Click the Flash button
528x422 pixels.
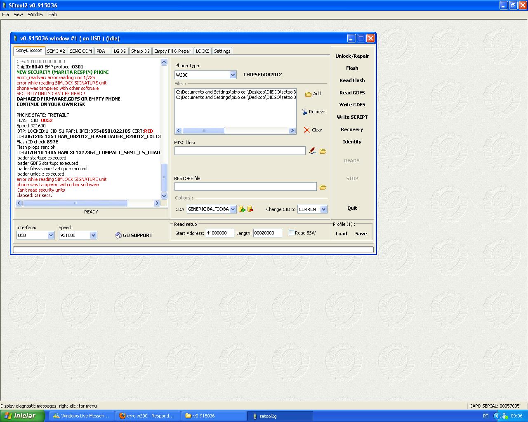[352, 68]
